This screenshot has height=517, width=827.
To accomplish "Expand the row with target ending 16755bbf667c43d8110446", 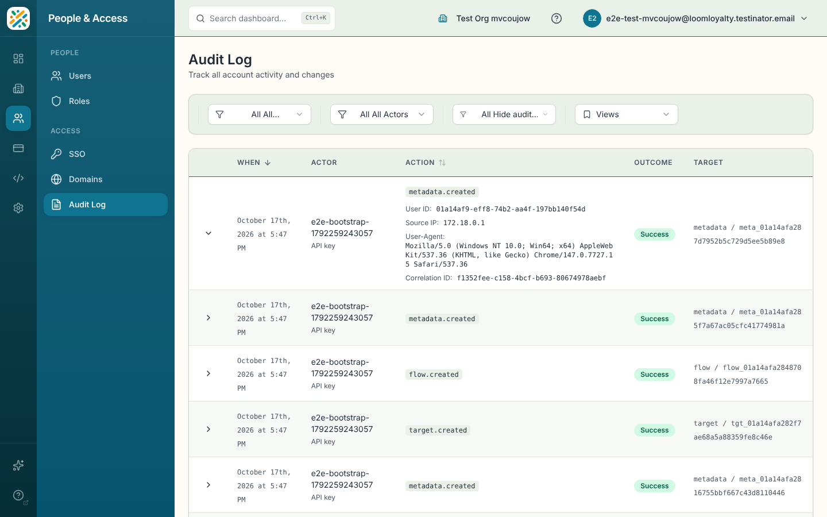I will tap(208, 485).
